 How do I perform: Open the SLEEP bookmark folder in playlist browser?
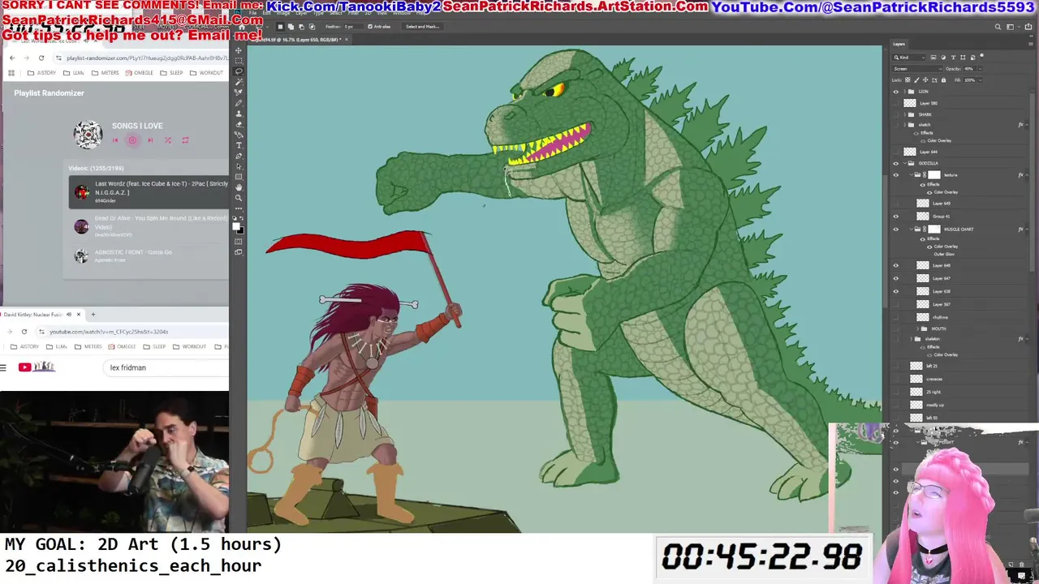pyautogui.click(x=171, y=73)
